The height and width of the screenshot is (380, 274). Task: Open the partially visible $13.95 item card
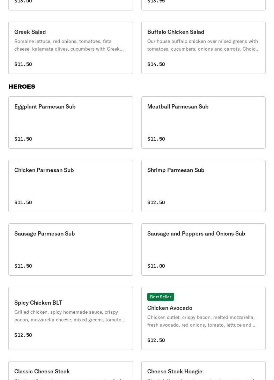coord(203,4)
